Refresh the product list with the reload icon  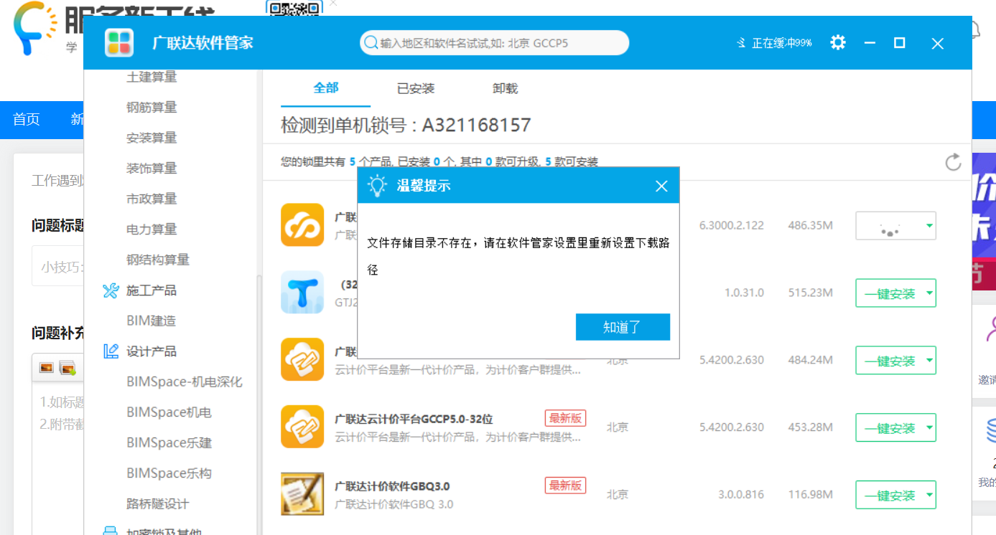coord(953,162)
